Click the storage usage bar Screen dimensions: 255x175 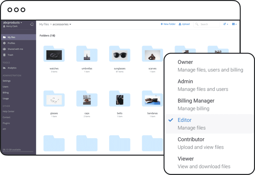(18, 152)
